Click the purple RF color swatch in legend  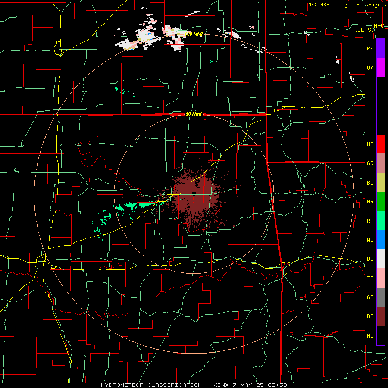381,48
